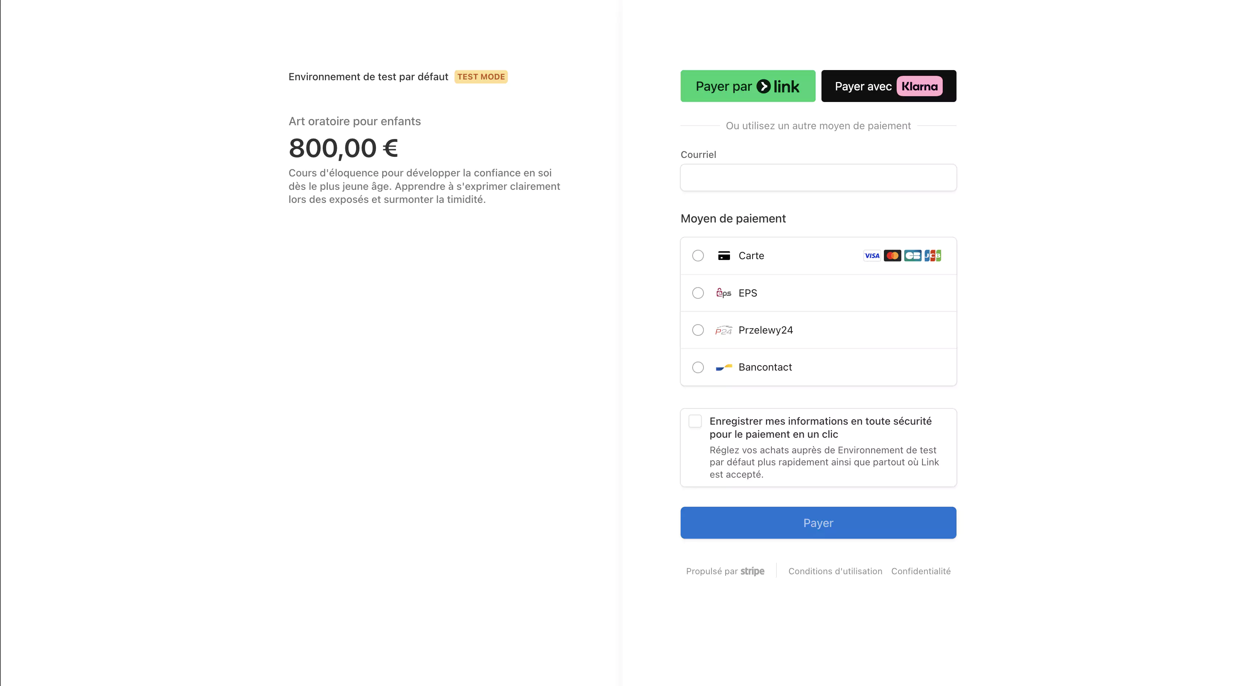The width and height of the screenshot is (1240, 686).
Task: Click the black credit card icon
Action: pos(723,256)
